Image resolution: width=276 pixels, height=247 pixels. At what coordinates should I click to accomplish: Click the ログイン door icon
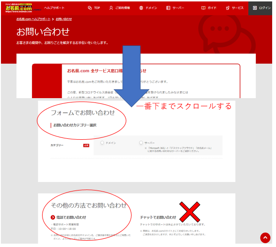(x=254, y=8)
